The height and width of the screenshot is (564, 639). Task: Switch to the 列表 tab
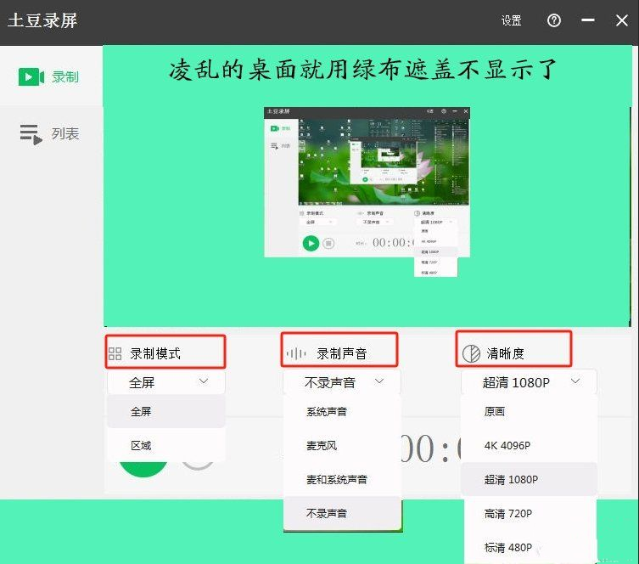51,133
